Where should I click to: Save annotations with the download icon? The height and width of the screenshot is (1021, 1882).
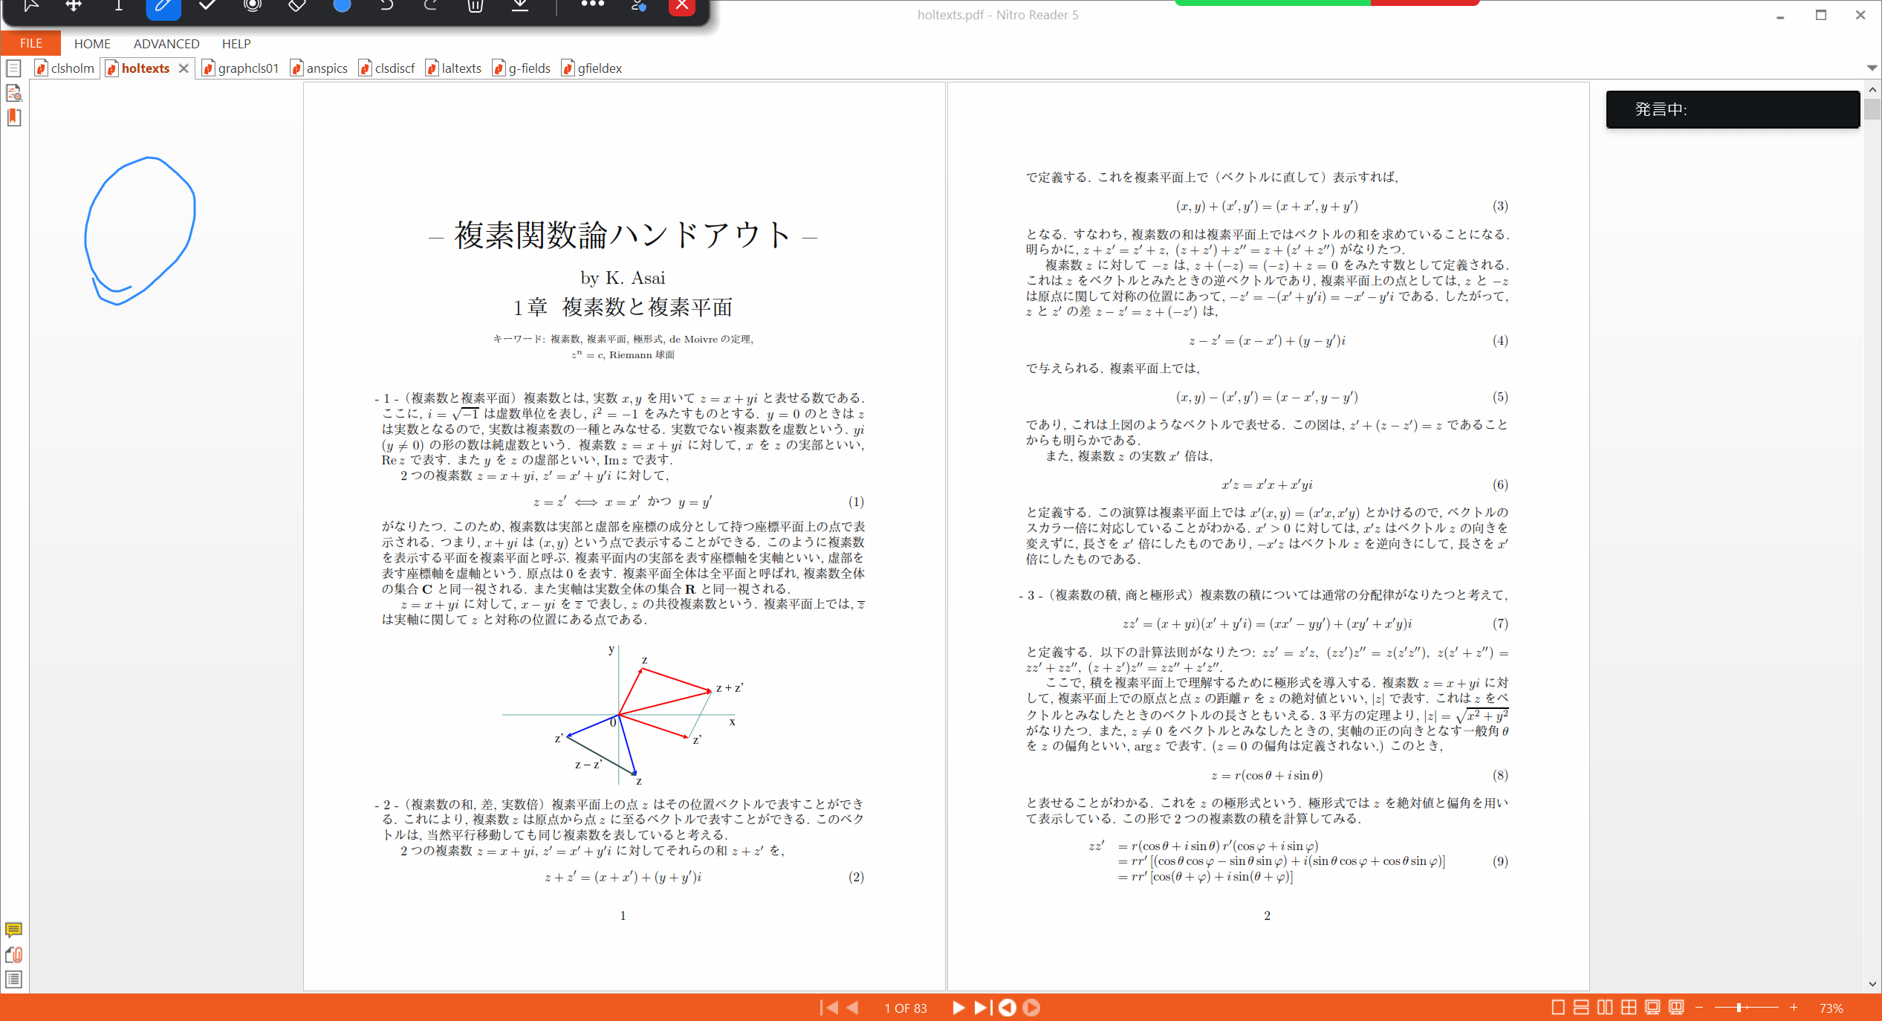click(519, 6)
